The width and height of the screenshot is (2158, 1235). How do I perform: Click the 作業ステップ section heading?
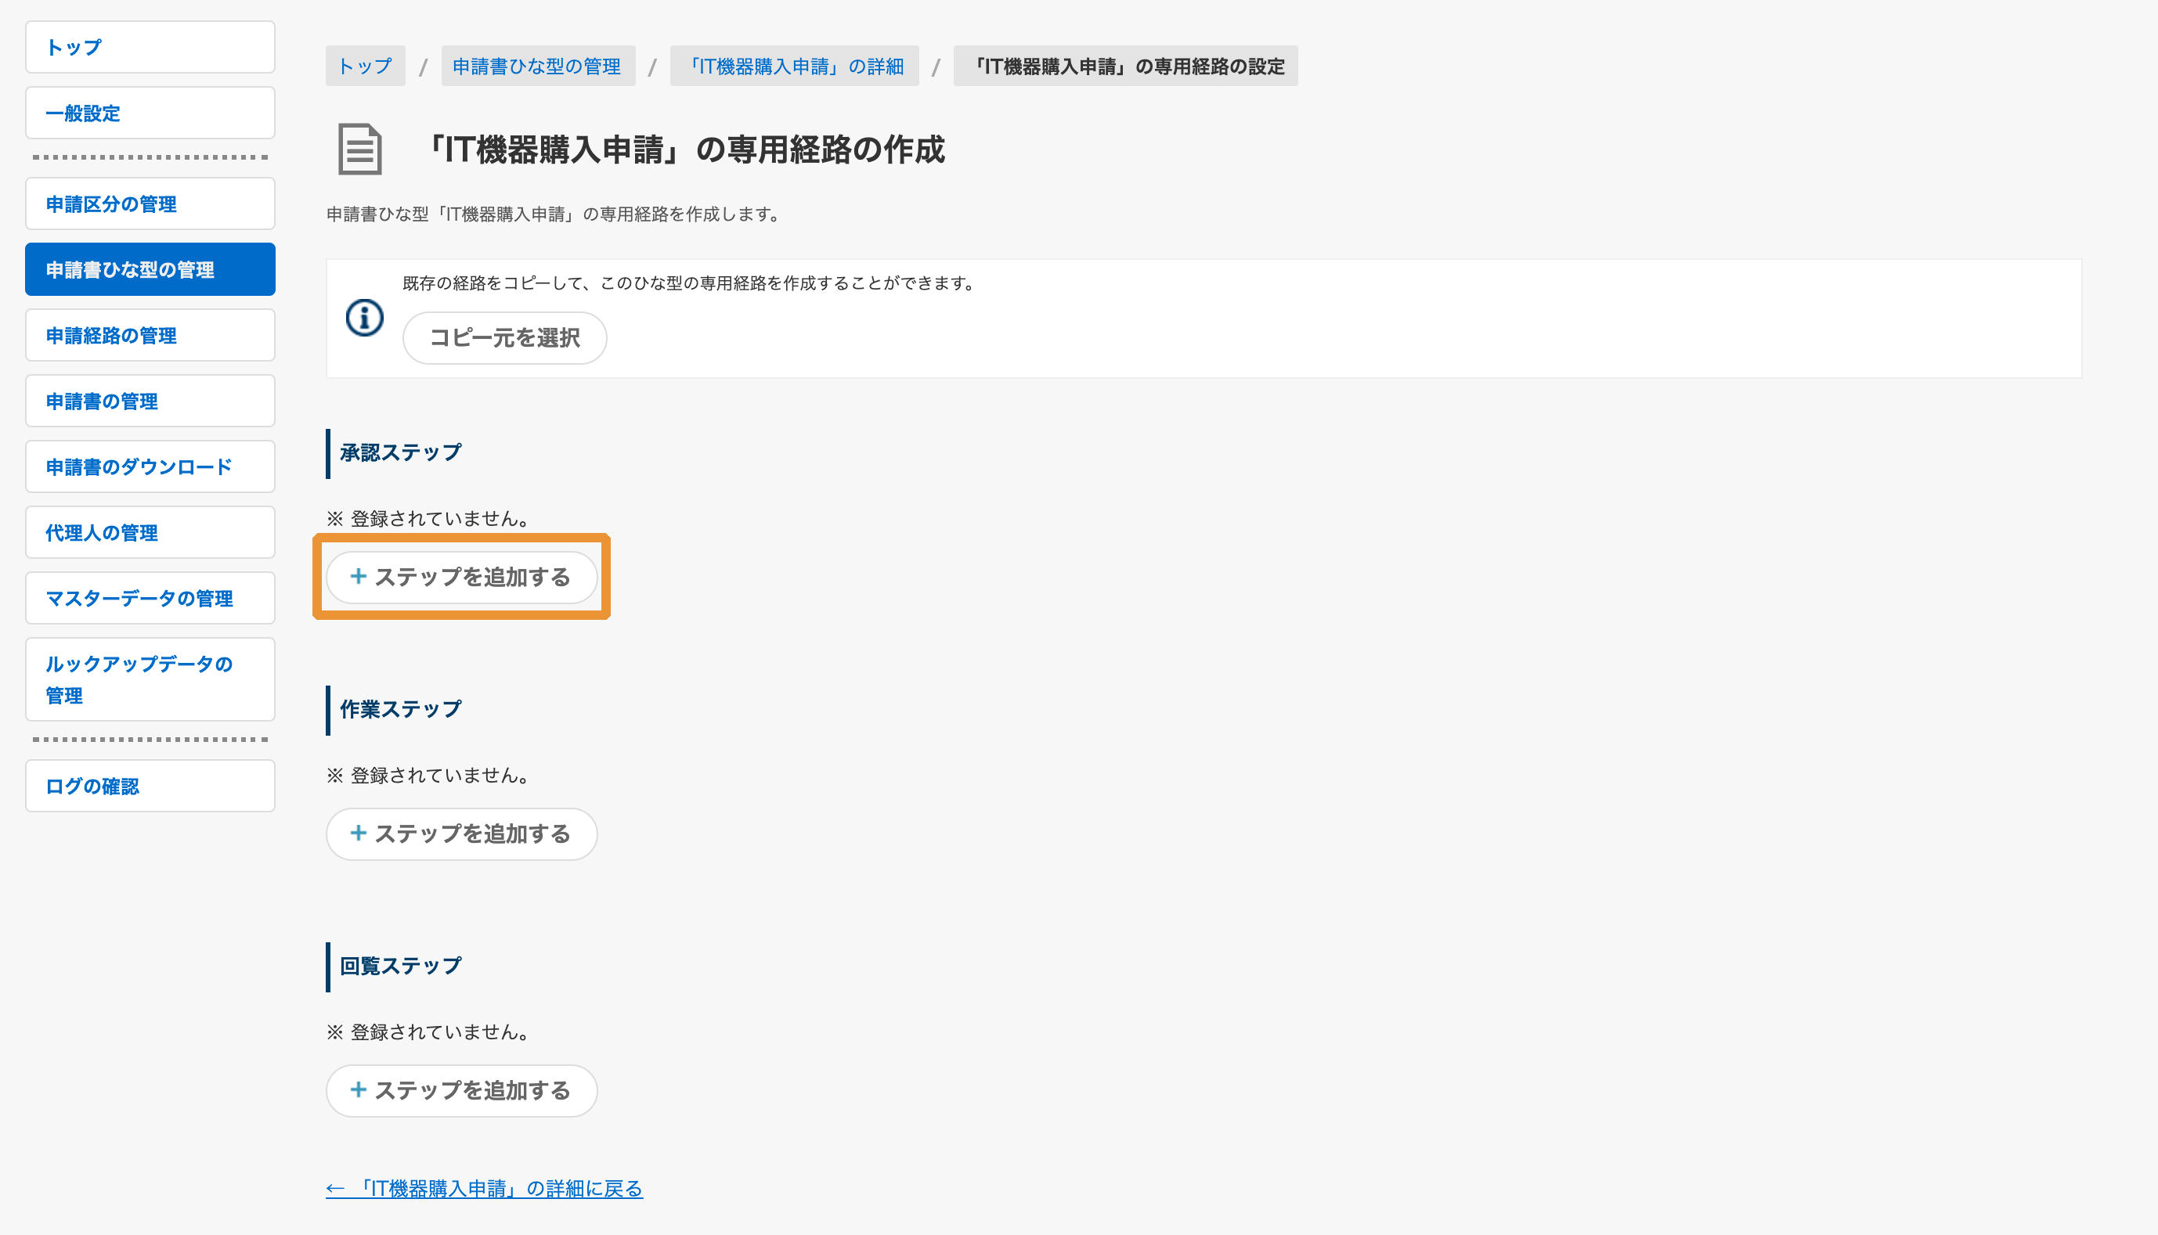[x=401, y=709]
